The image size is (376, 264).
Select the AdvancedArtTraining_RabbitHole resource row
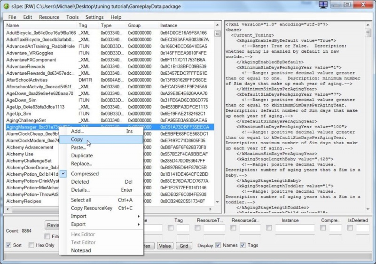40,47
